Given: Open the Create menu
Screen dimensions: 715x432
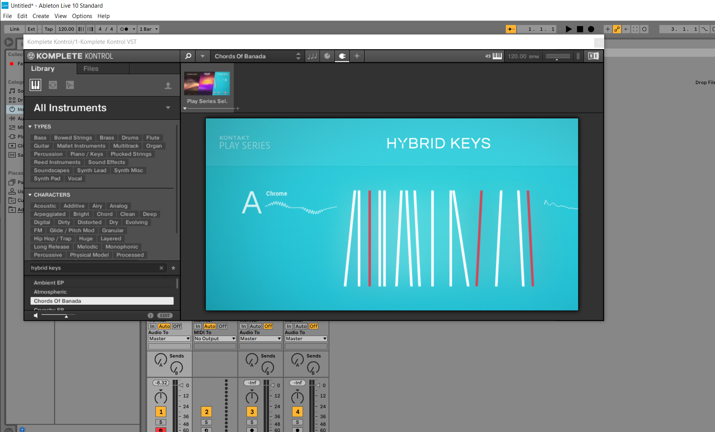Looking at the screenshot, I should pyautogui.click(x=41, y=16).
